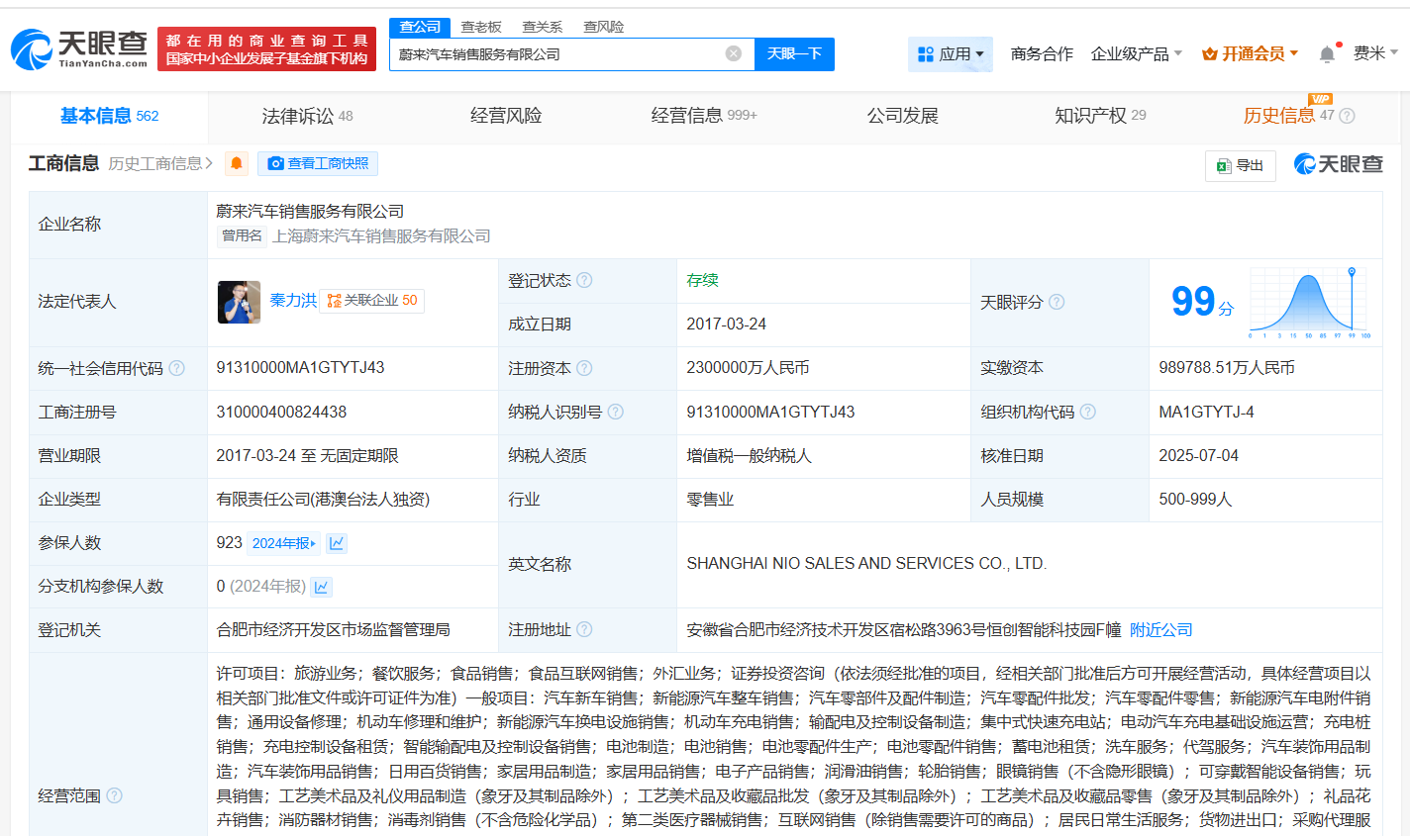Click 关联企业 50 badge
This screenshot has width=1410, height=836.
click(371, 300)
